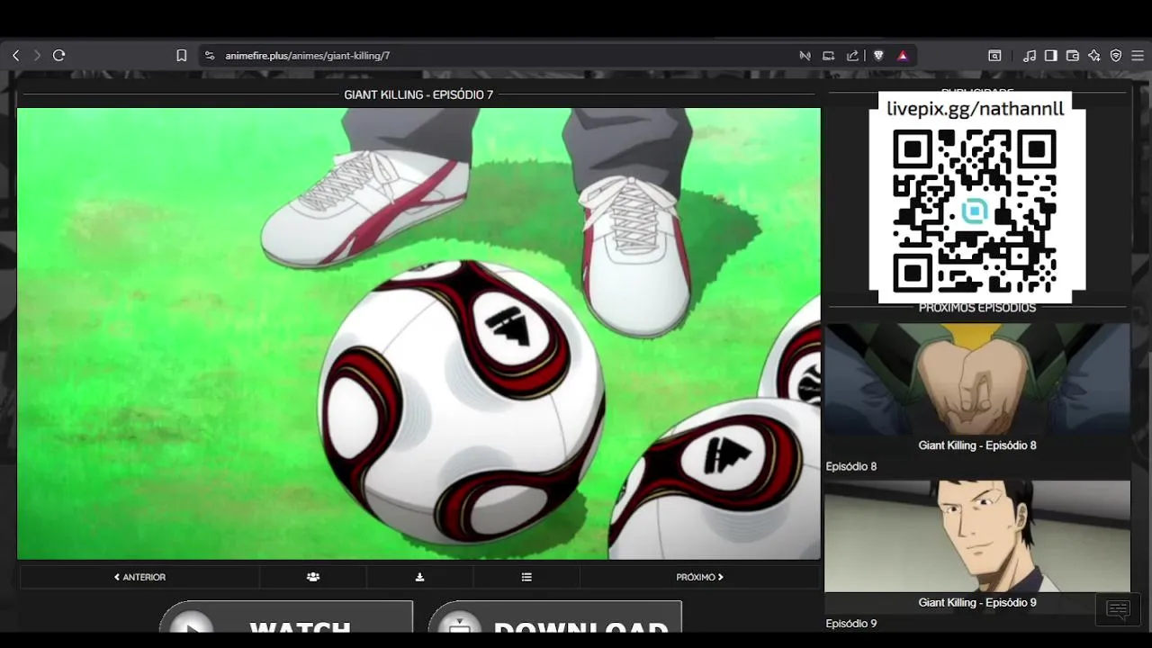Click the 'Giant Killing - Episódio 8' title link
The width and height of the screenshot is (1152, 648).
977,445
